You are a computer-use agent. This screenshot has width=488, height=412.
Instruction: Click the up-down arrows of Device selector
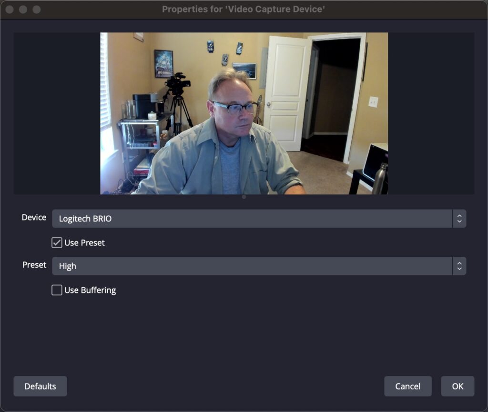tap(459, 219)
